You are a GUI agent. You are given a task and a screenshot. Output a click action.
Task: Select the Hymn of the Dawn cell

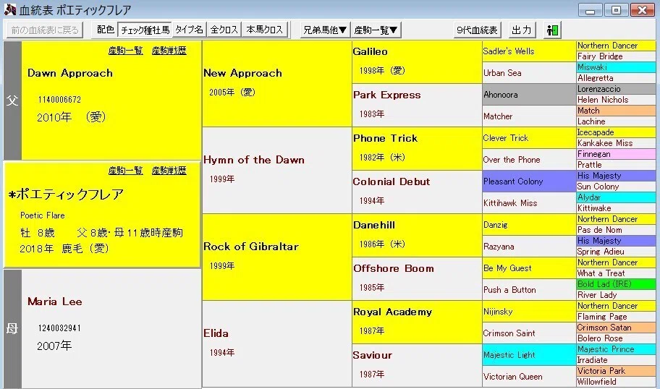click(x=277, y=171)
